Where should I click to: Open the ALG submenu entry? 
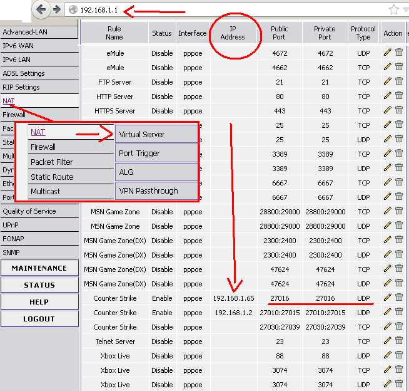(156, 172)
